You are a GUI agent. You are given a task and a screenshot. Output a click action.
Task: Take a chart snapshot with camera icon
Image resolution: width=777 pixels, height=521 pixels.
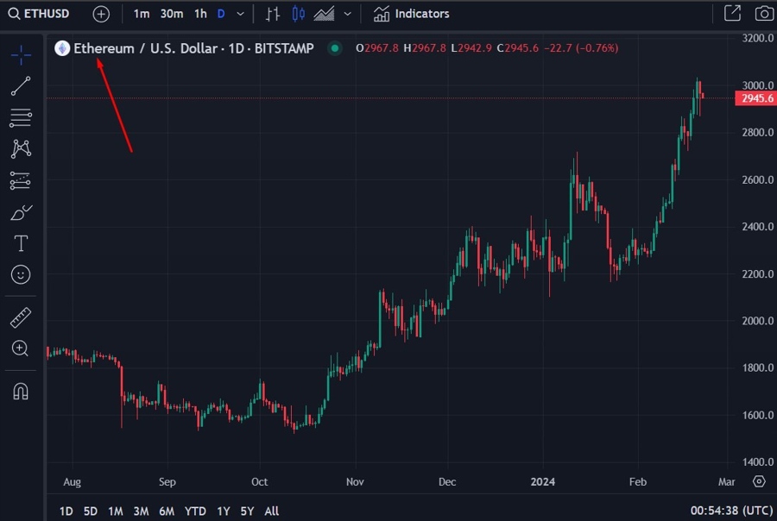763,14
